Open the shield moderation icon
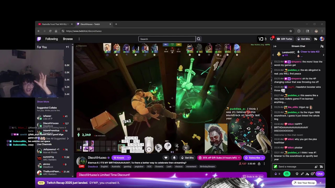Viewport: 335px width, 188px height. 297,174
